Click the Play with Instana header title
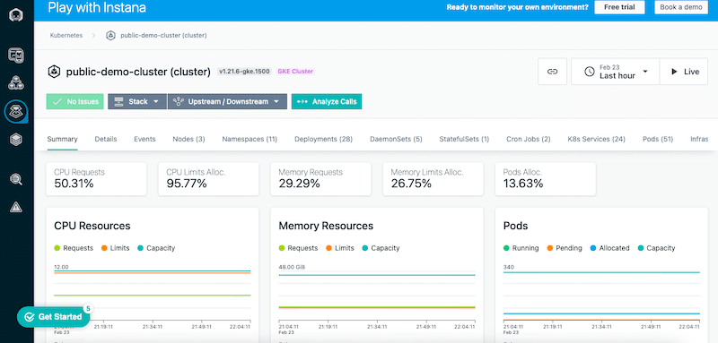 [97, 7]
